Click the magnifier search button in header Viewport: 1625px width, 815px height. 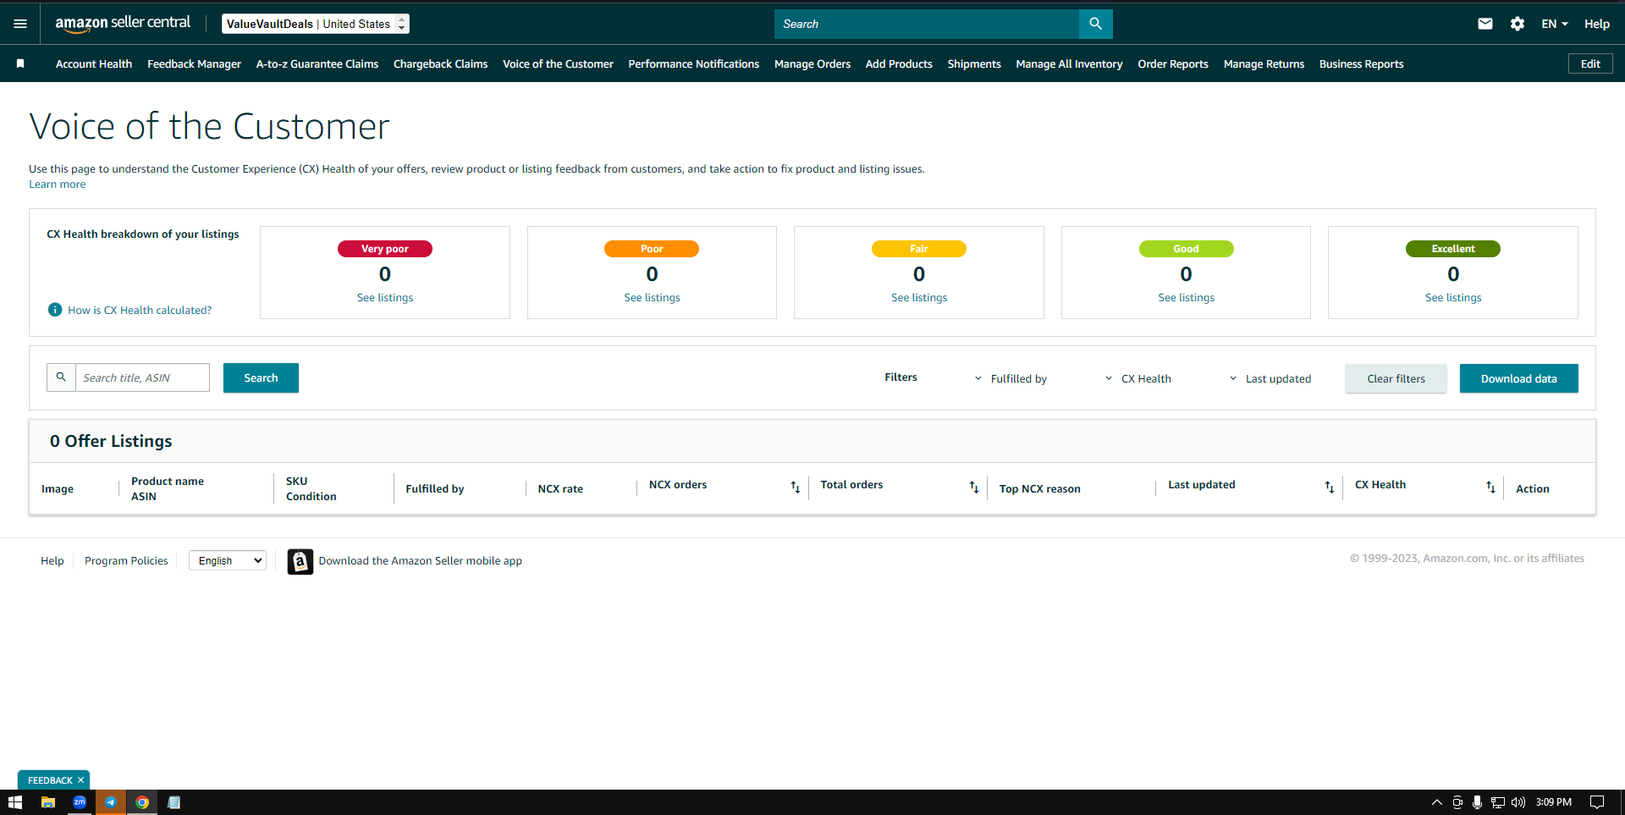[1095, 24]
